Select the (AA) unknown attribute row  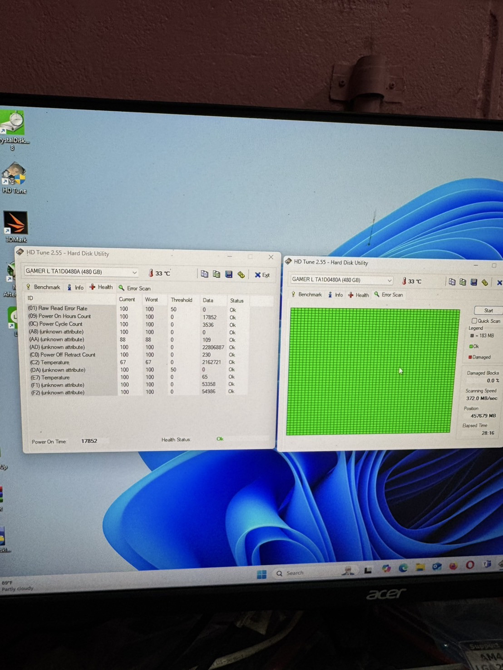138,339
